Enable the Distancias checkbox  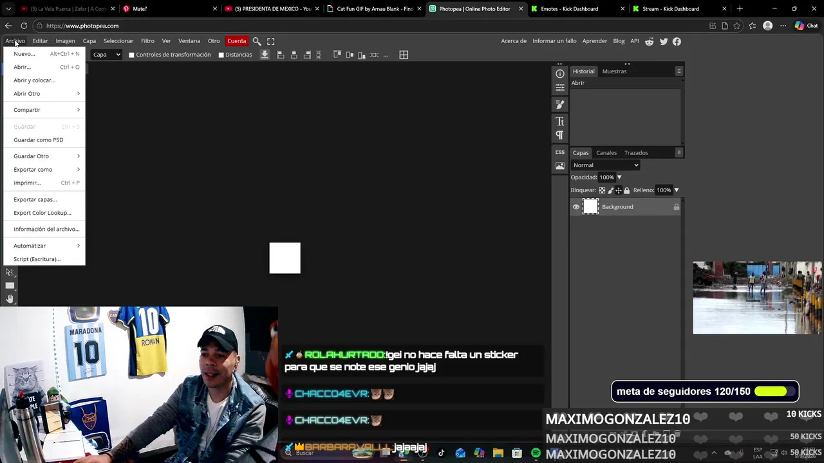[221, 55]
